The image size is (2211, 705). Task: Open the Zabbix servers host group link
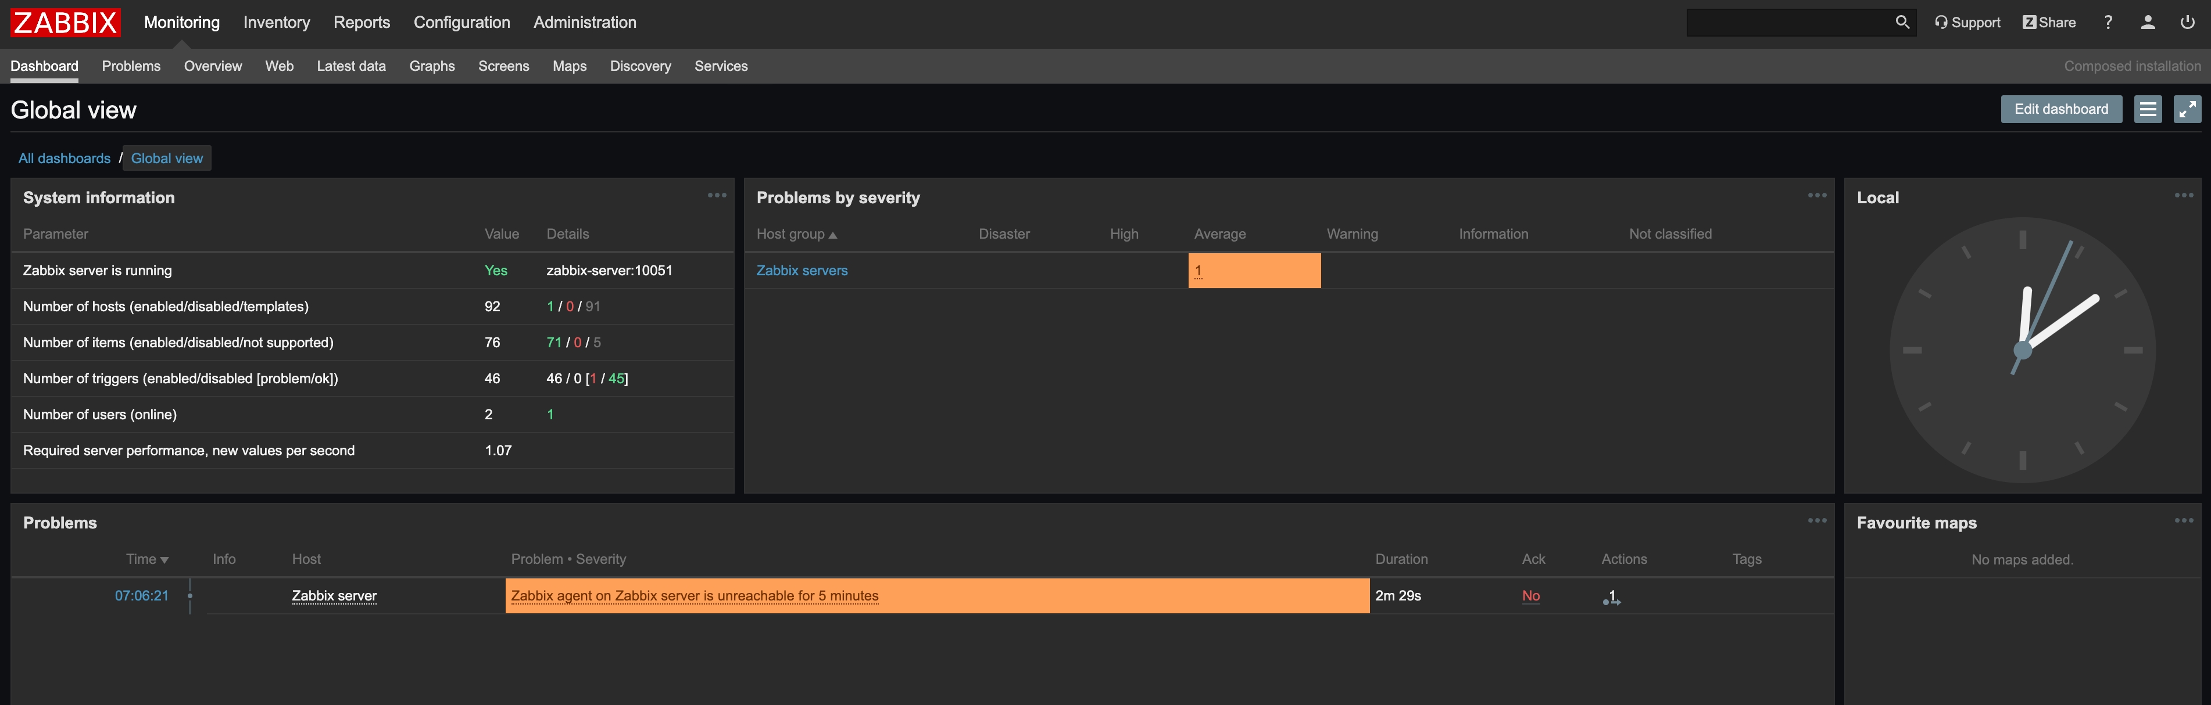click(x=802, y=270)
